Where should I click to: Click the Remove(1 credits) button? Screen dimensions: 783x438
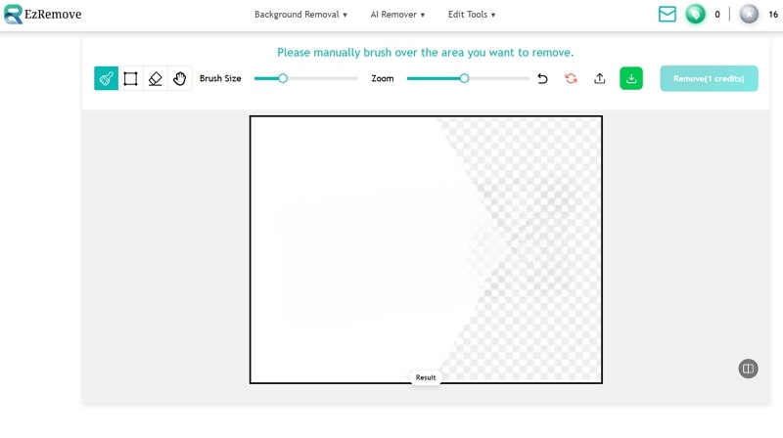[x=709, y=78]
